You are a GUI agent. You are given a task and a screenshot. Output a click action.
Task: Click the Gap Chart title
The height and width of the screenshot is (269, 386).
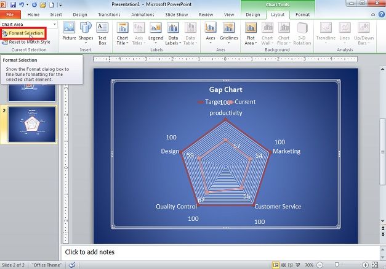point(226,89)
